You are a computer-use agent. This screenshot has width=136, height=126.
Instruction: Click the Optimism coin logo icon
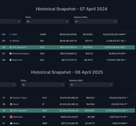tap(11, 117)
